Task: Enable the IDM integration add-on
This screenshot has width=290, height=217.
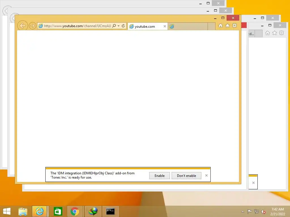Action: [159, 176]
